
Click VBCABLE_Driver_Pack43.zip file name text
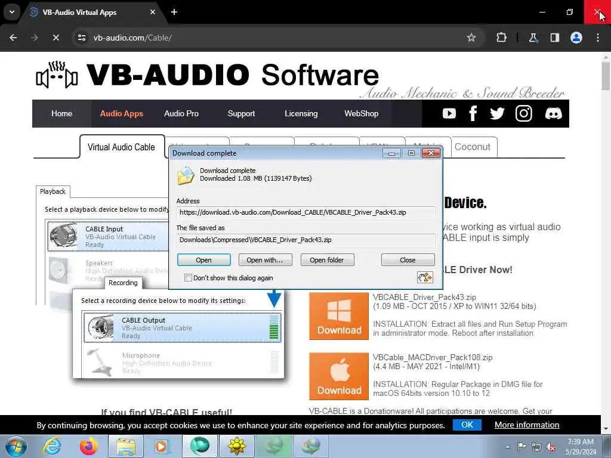click(x=424, y=297)
